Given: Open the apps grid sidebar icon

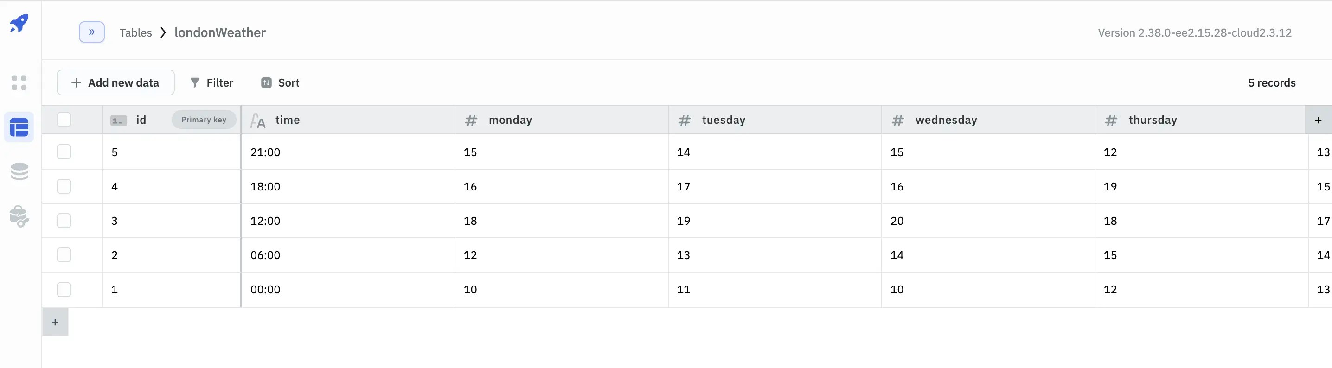Looking at the screenshot, I should point(19,82).
